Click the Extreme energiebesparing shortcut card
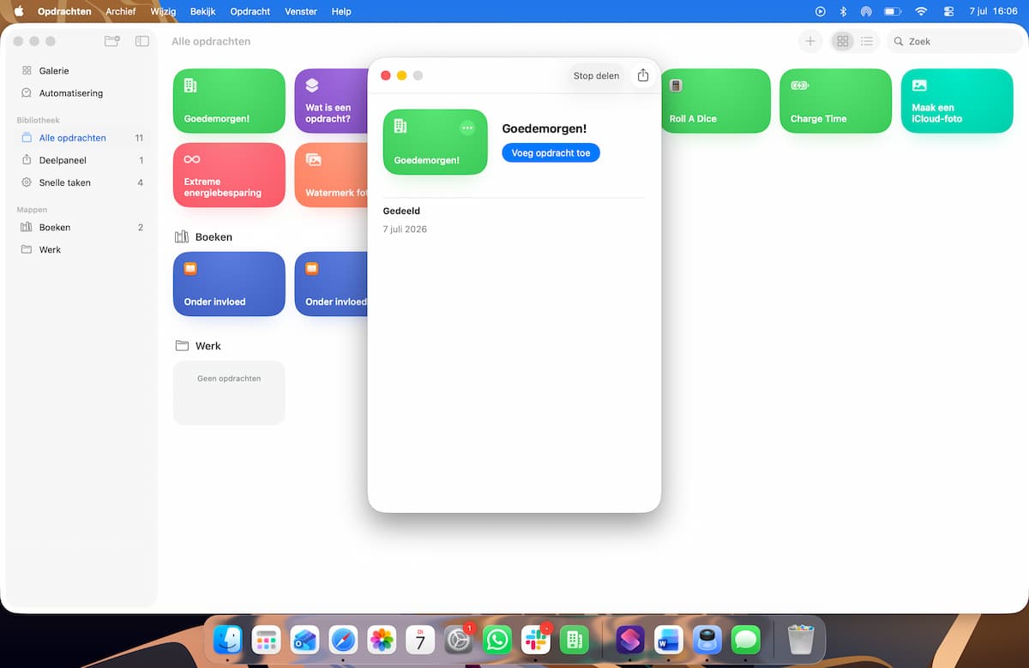 (229, 175)
